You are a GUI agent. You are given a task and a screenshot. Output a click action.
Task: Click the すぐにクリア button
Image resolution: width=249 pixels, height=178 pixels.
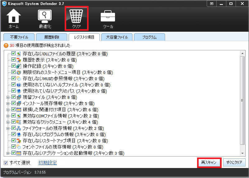point(234,162)
